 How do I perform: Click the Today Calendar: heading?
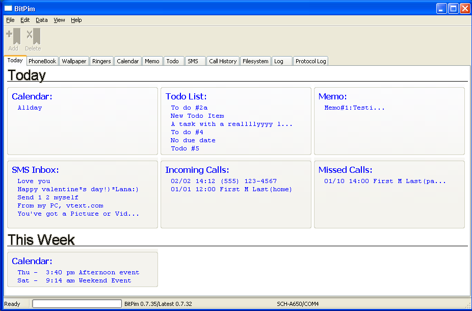point(32,96)
